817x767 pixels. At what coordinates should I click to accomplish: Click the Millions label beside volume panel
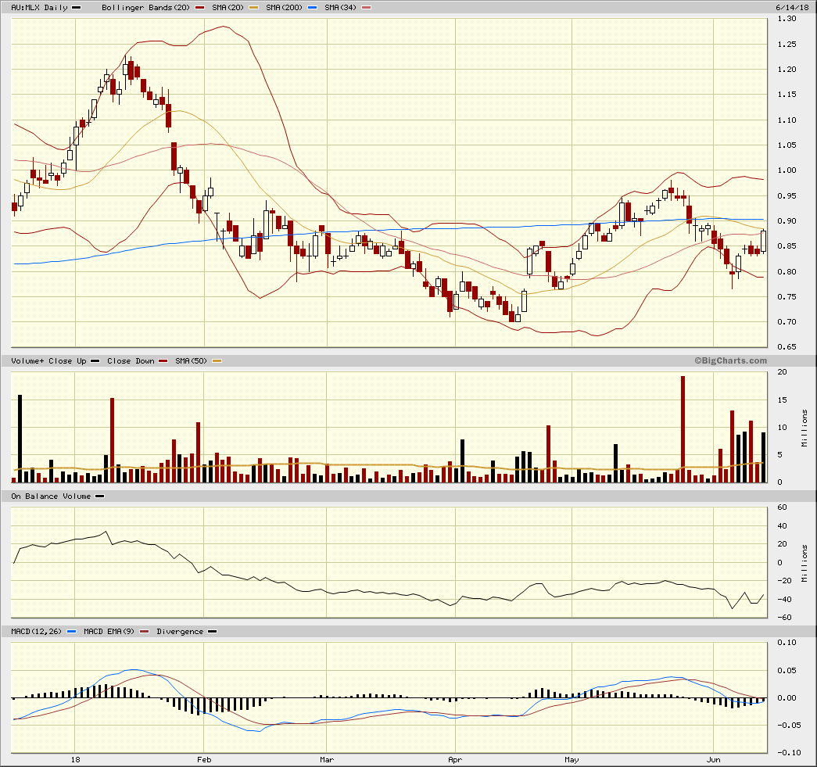pos(804,428)
